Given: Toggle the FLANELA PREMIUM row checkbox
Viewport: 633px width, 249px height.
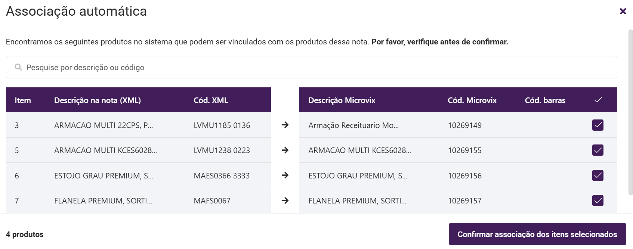Looking at the screenshot, I should click(x=598, y=200).
